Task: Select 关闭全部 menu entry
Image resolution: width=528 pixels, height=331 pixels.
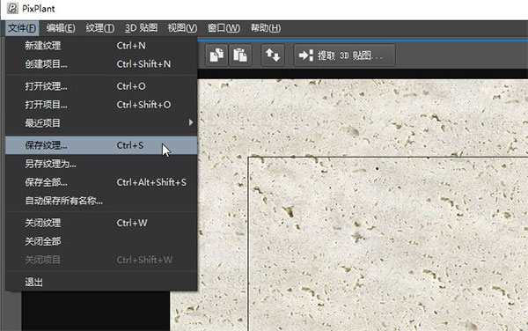Action: pos(101,241)
